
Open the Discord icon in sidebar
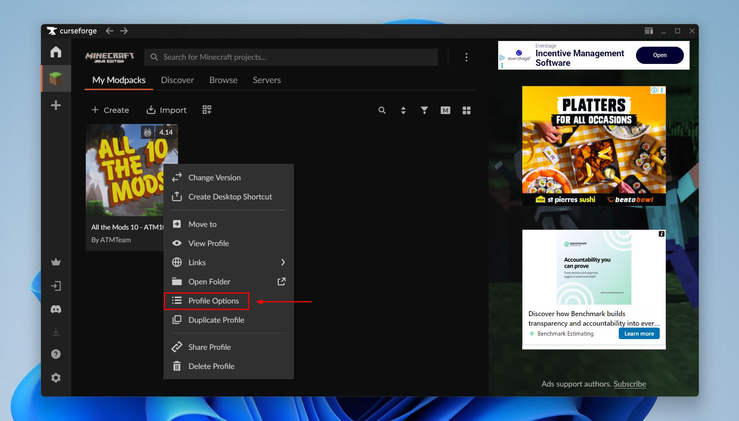pos(56,309)
